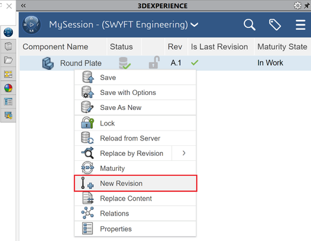Choose Replace Content menu entry

pos(135,198)
